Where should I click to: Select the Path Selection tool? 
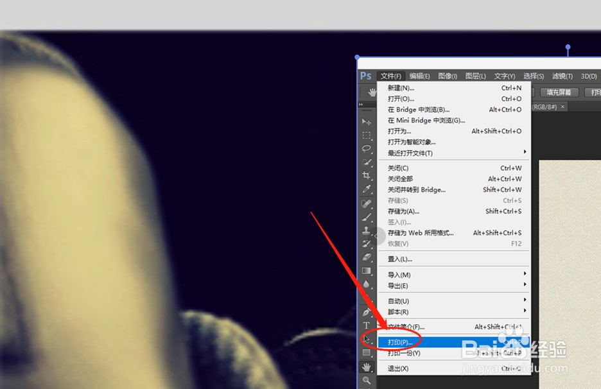point(367,339)
